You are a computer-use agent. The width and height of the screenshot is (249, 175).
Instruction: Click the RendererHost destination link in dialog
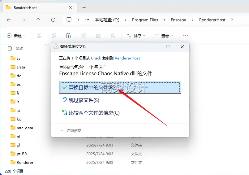(x=127, y=58)
